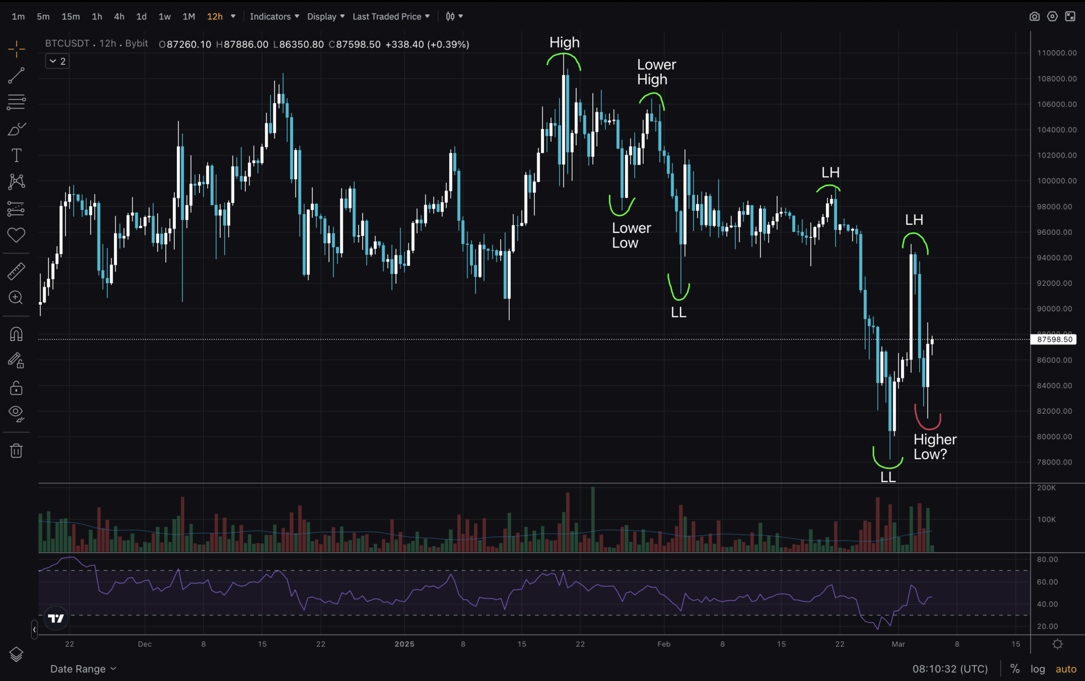This screenshot has height=681, width=1085.
Task: Open chart settings hexagon gear icon
Action: point(1052,16)
